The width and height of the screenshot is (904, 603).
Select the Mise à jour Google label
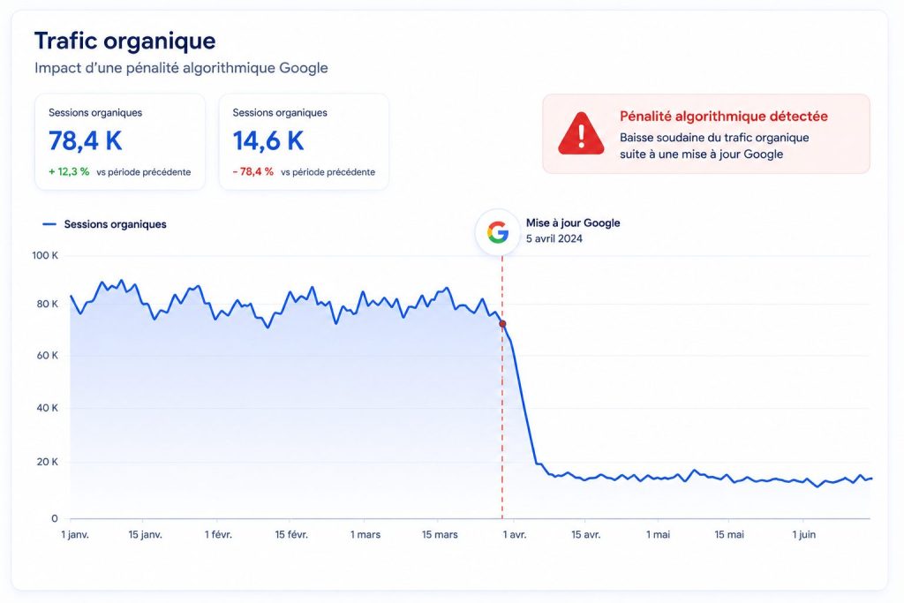pos(573,223)
